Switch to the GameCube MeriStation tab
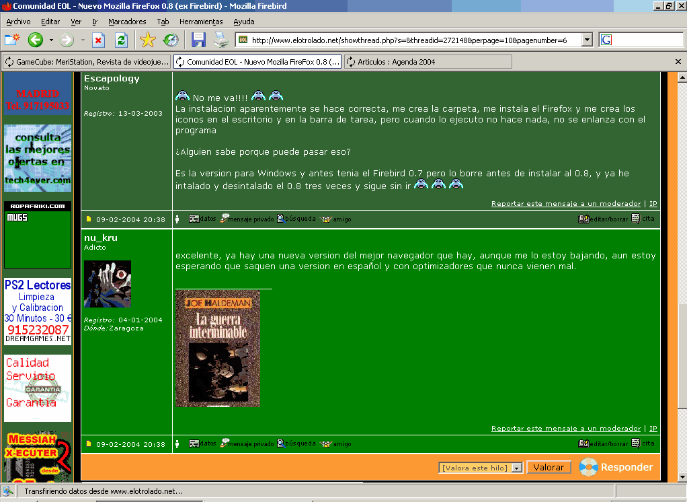Image resolution: width=687 pixels, height=502 pixels. pos(87,62)
